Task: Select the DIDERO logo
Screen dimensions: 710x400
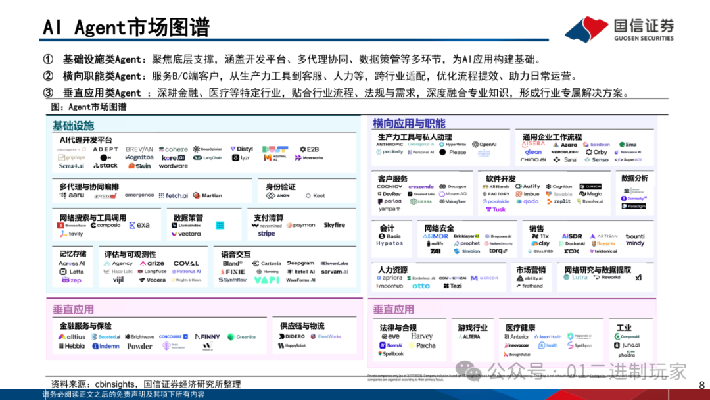Action: 292,337
